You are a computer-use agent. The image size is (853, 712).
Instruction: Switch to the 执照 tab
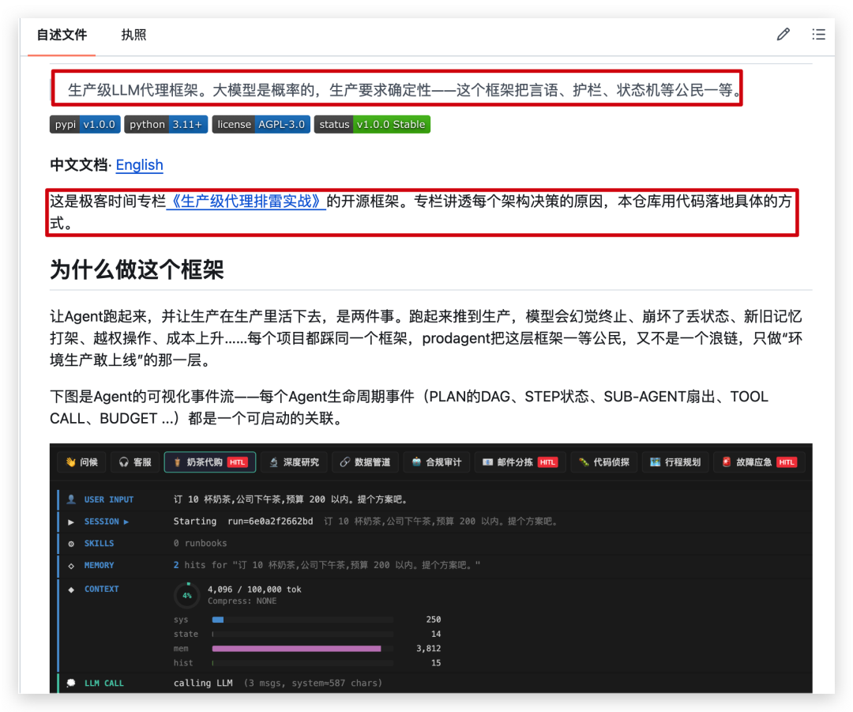coord(133,36)
